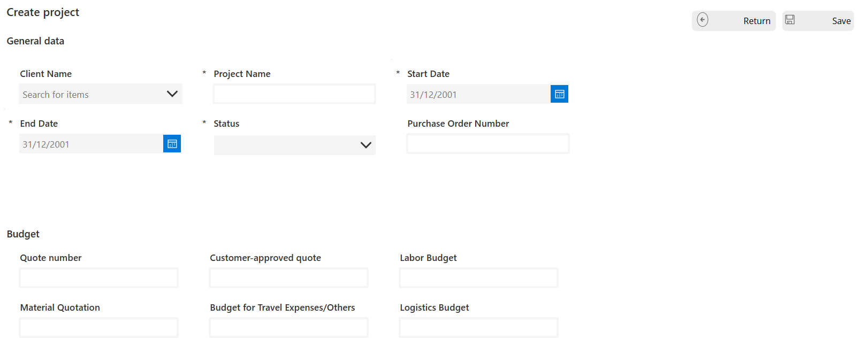Select the Labor Budget input box
Viewport: 861px width, 354px height.
click(478, 278)
